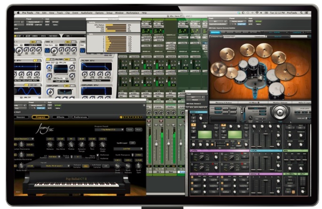Select Ivory Program tab
322x209 pixels.
[40, 117]
